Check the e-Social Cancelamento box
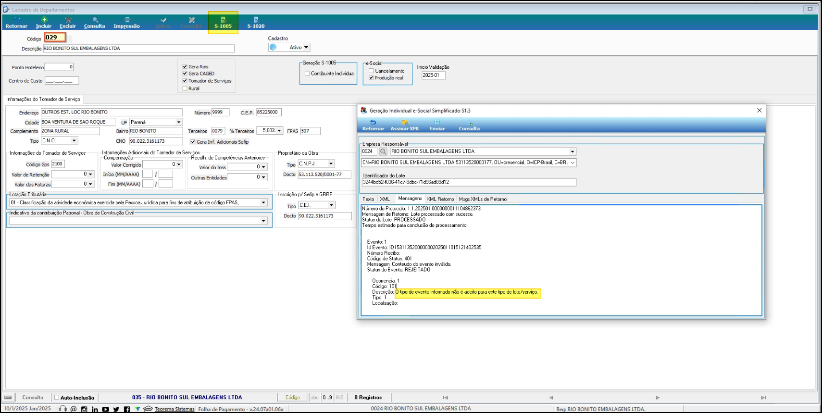Screen dimensions: 822x413 click(371, 71)
